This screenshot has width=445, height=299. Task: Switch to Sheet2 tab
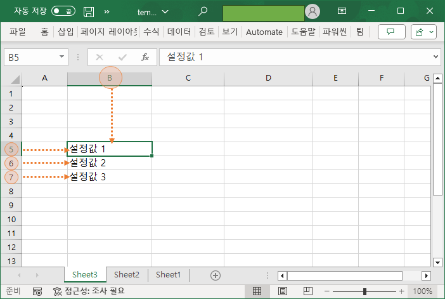tap(127, 275)
